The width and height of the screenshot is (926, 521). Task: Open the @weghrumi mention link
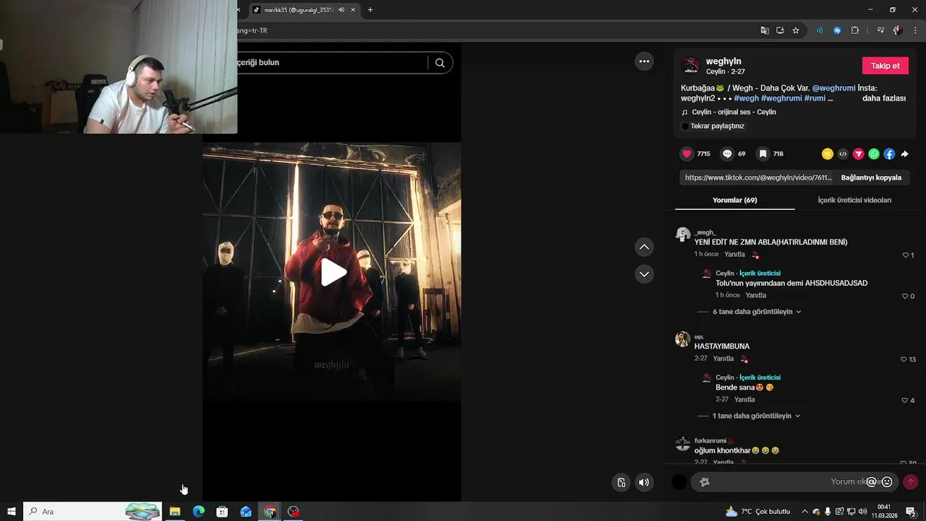coord(833,88)
